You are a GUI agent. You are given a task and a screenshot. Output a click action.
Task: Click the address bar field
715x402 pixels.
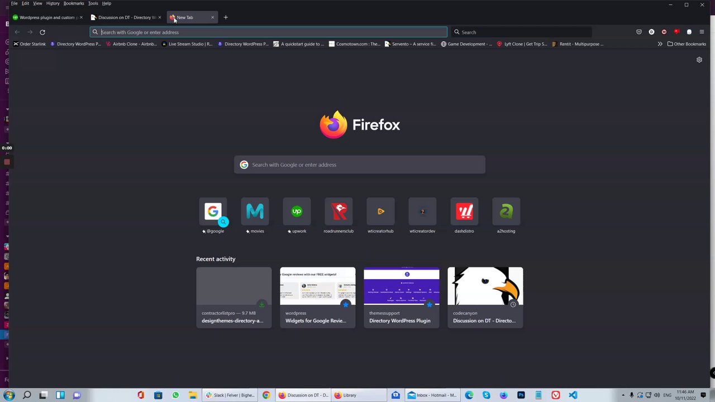pyautogui.click(x=268, y=32)
